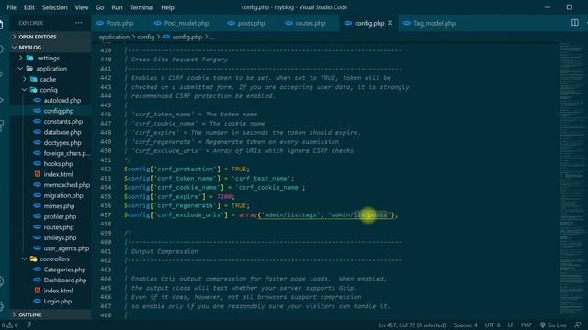
Task: Open Categories.php controller
Action: click(64, 269)
